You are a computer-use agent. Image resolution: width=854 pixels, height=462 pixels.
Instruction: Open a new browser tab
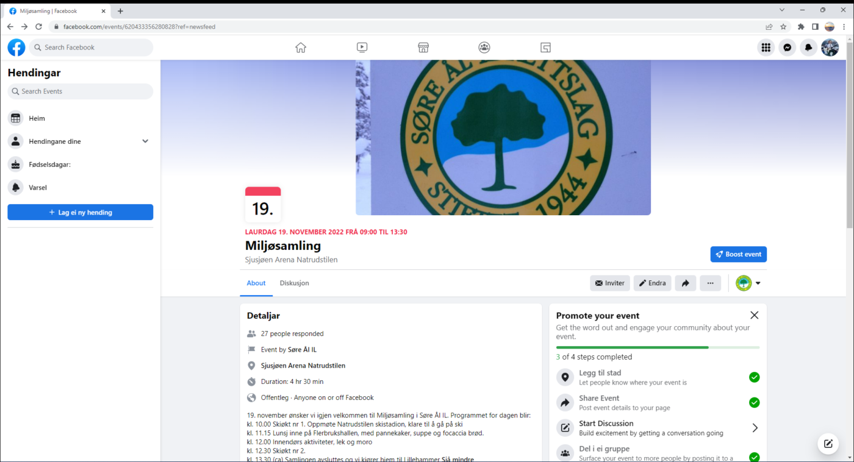pos(120,11)
